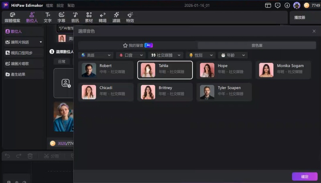
Task: Open the 檔案 file menu
Action: pos(49,5)
